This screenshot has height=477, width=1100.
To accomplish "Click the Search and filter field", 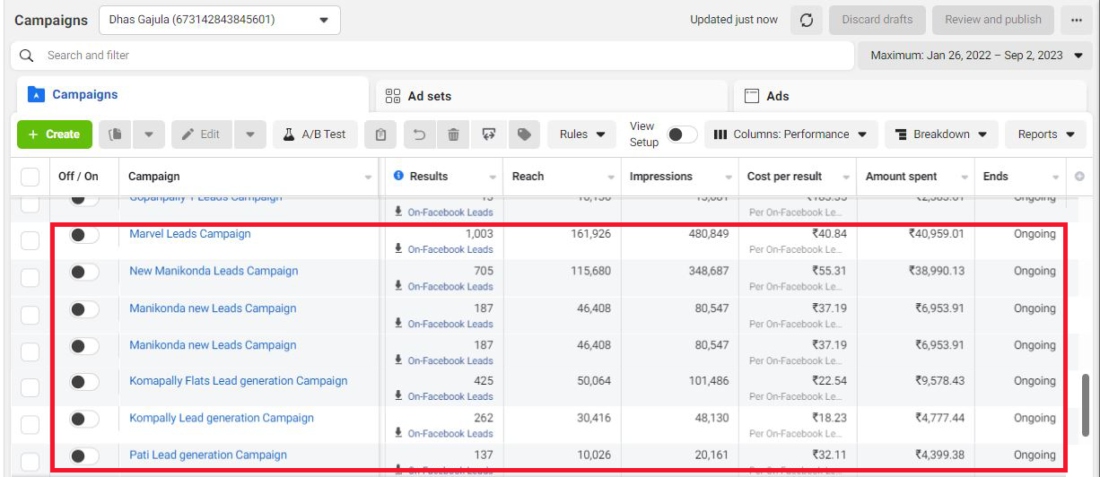I will point(431,56).
